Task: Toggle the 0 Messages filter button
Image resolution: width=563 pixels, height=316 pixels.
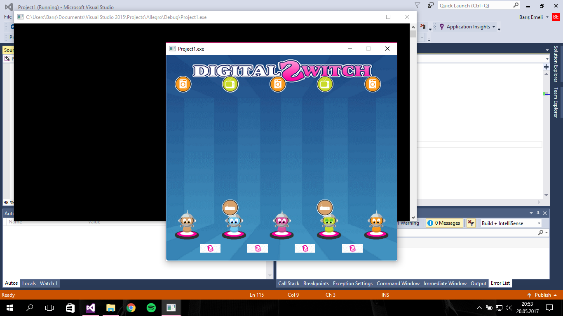Action: click(444, 223)
